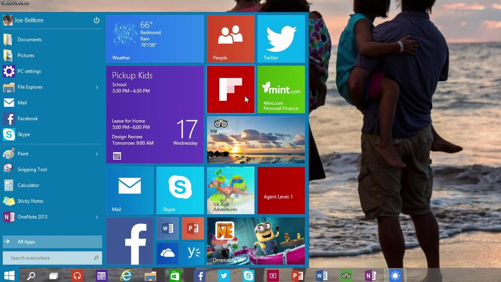Expand the Paint submenu arrow

tap(97, 154)
